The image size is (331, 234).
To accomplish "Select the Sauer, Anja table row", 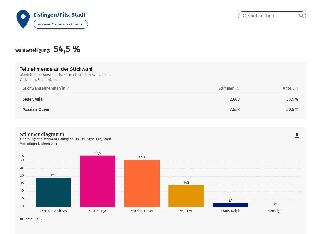I will pos(160,99).
